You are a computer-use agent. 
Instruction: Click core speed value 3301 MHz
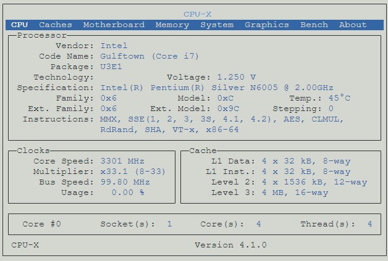pyautogui.click(x=122, y=161)
